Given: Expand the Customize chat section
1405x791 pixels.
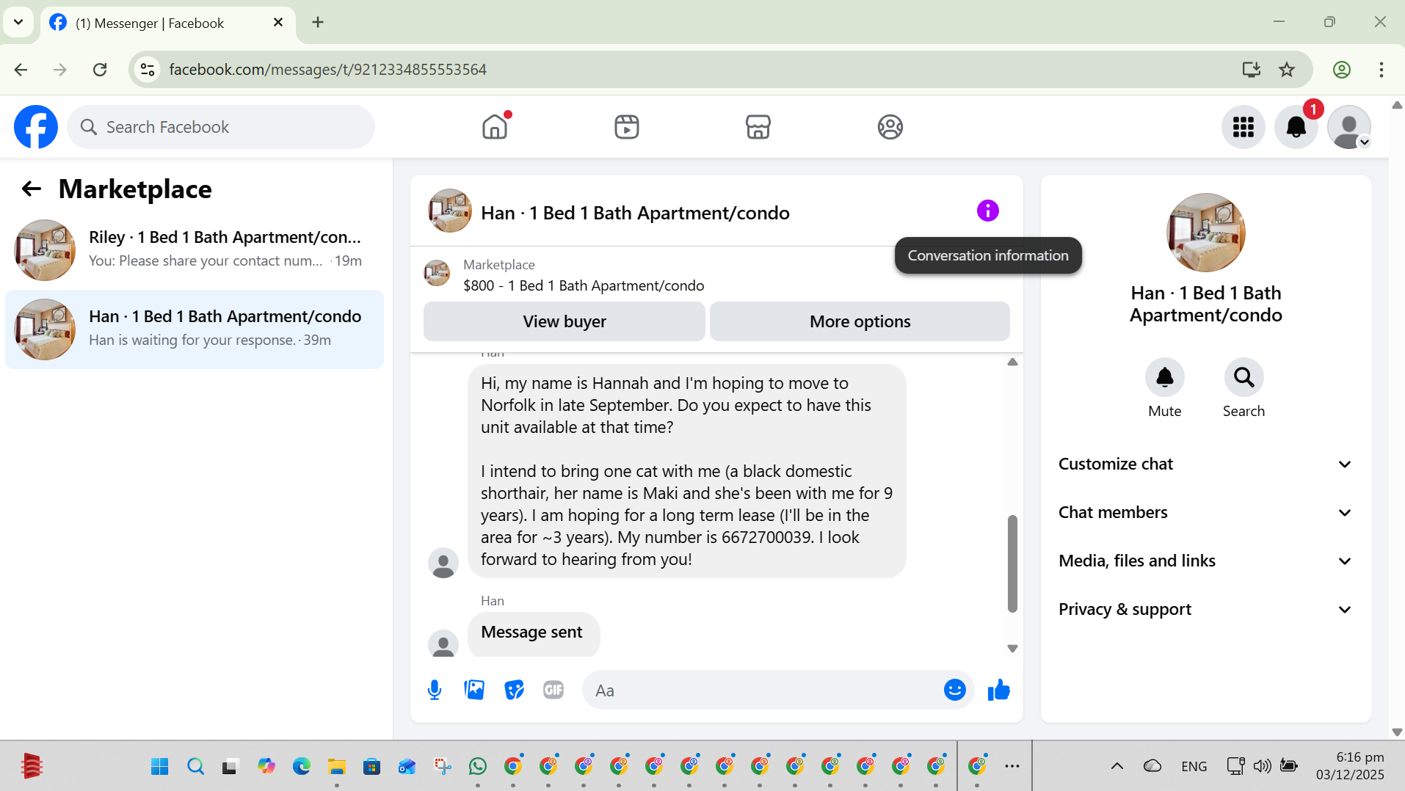Looking at the screenshot, I should point(1205,464).
